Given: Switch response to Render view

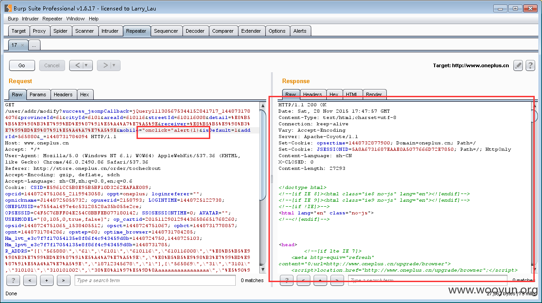Looking at the screenshot, I should coord(374,94).
